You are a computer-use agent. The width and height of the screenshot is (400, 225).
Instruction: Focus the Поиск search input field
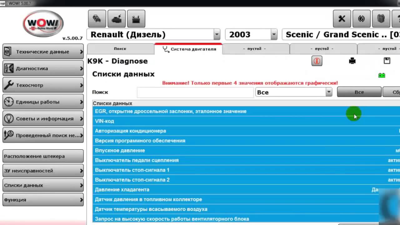tap(195, 92)
